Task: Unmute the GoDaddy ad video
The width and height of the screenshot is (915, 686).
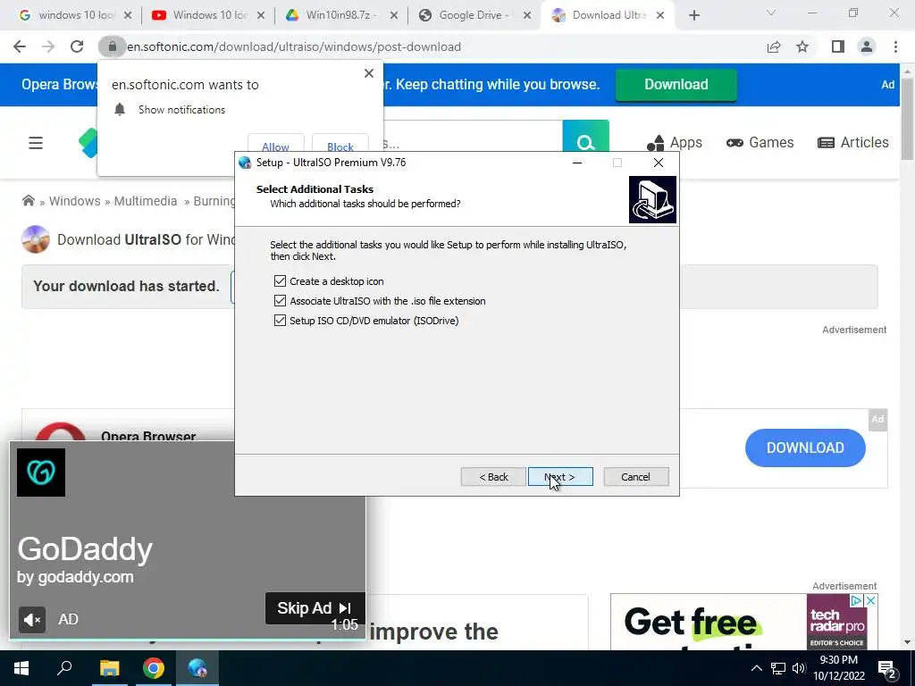Action: (31, 619)
